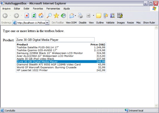Click Show Ruler in the DevToolBar

coord(149,23)
